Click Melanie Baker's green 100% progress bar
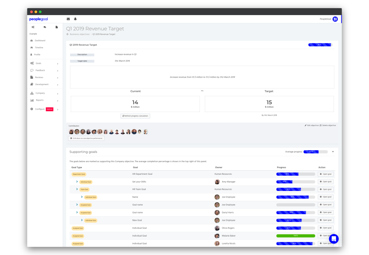Image resolution: width=369 pixels, height=255 pixels. pos(296,236)
